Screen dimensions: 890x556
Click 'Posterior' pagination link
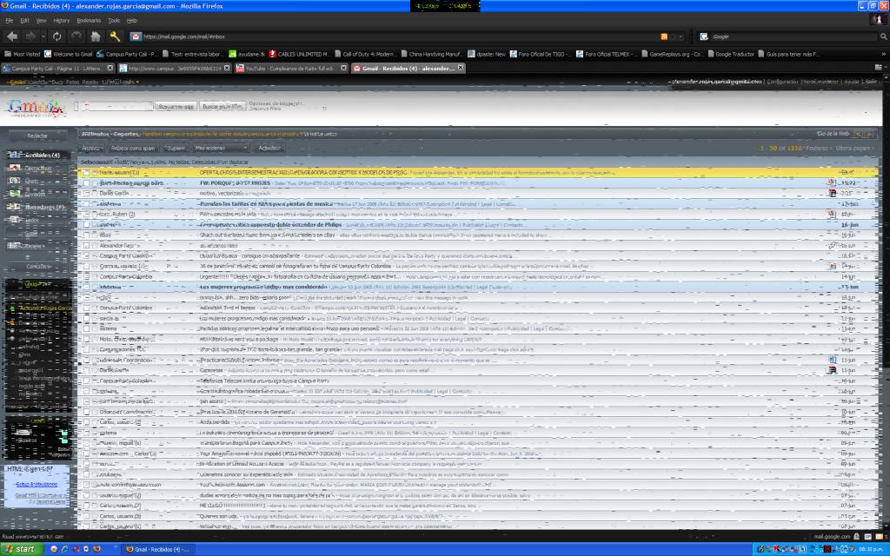pyautogui.click(x=817, y=148)
